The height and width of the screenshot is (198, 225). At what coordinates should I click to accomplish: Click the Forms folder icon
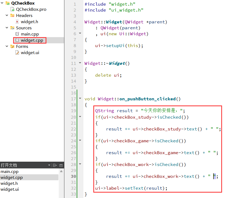click(x=12, y=46)
